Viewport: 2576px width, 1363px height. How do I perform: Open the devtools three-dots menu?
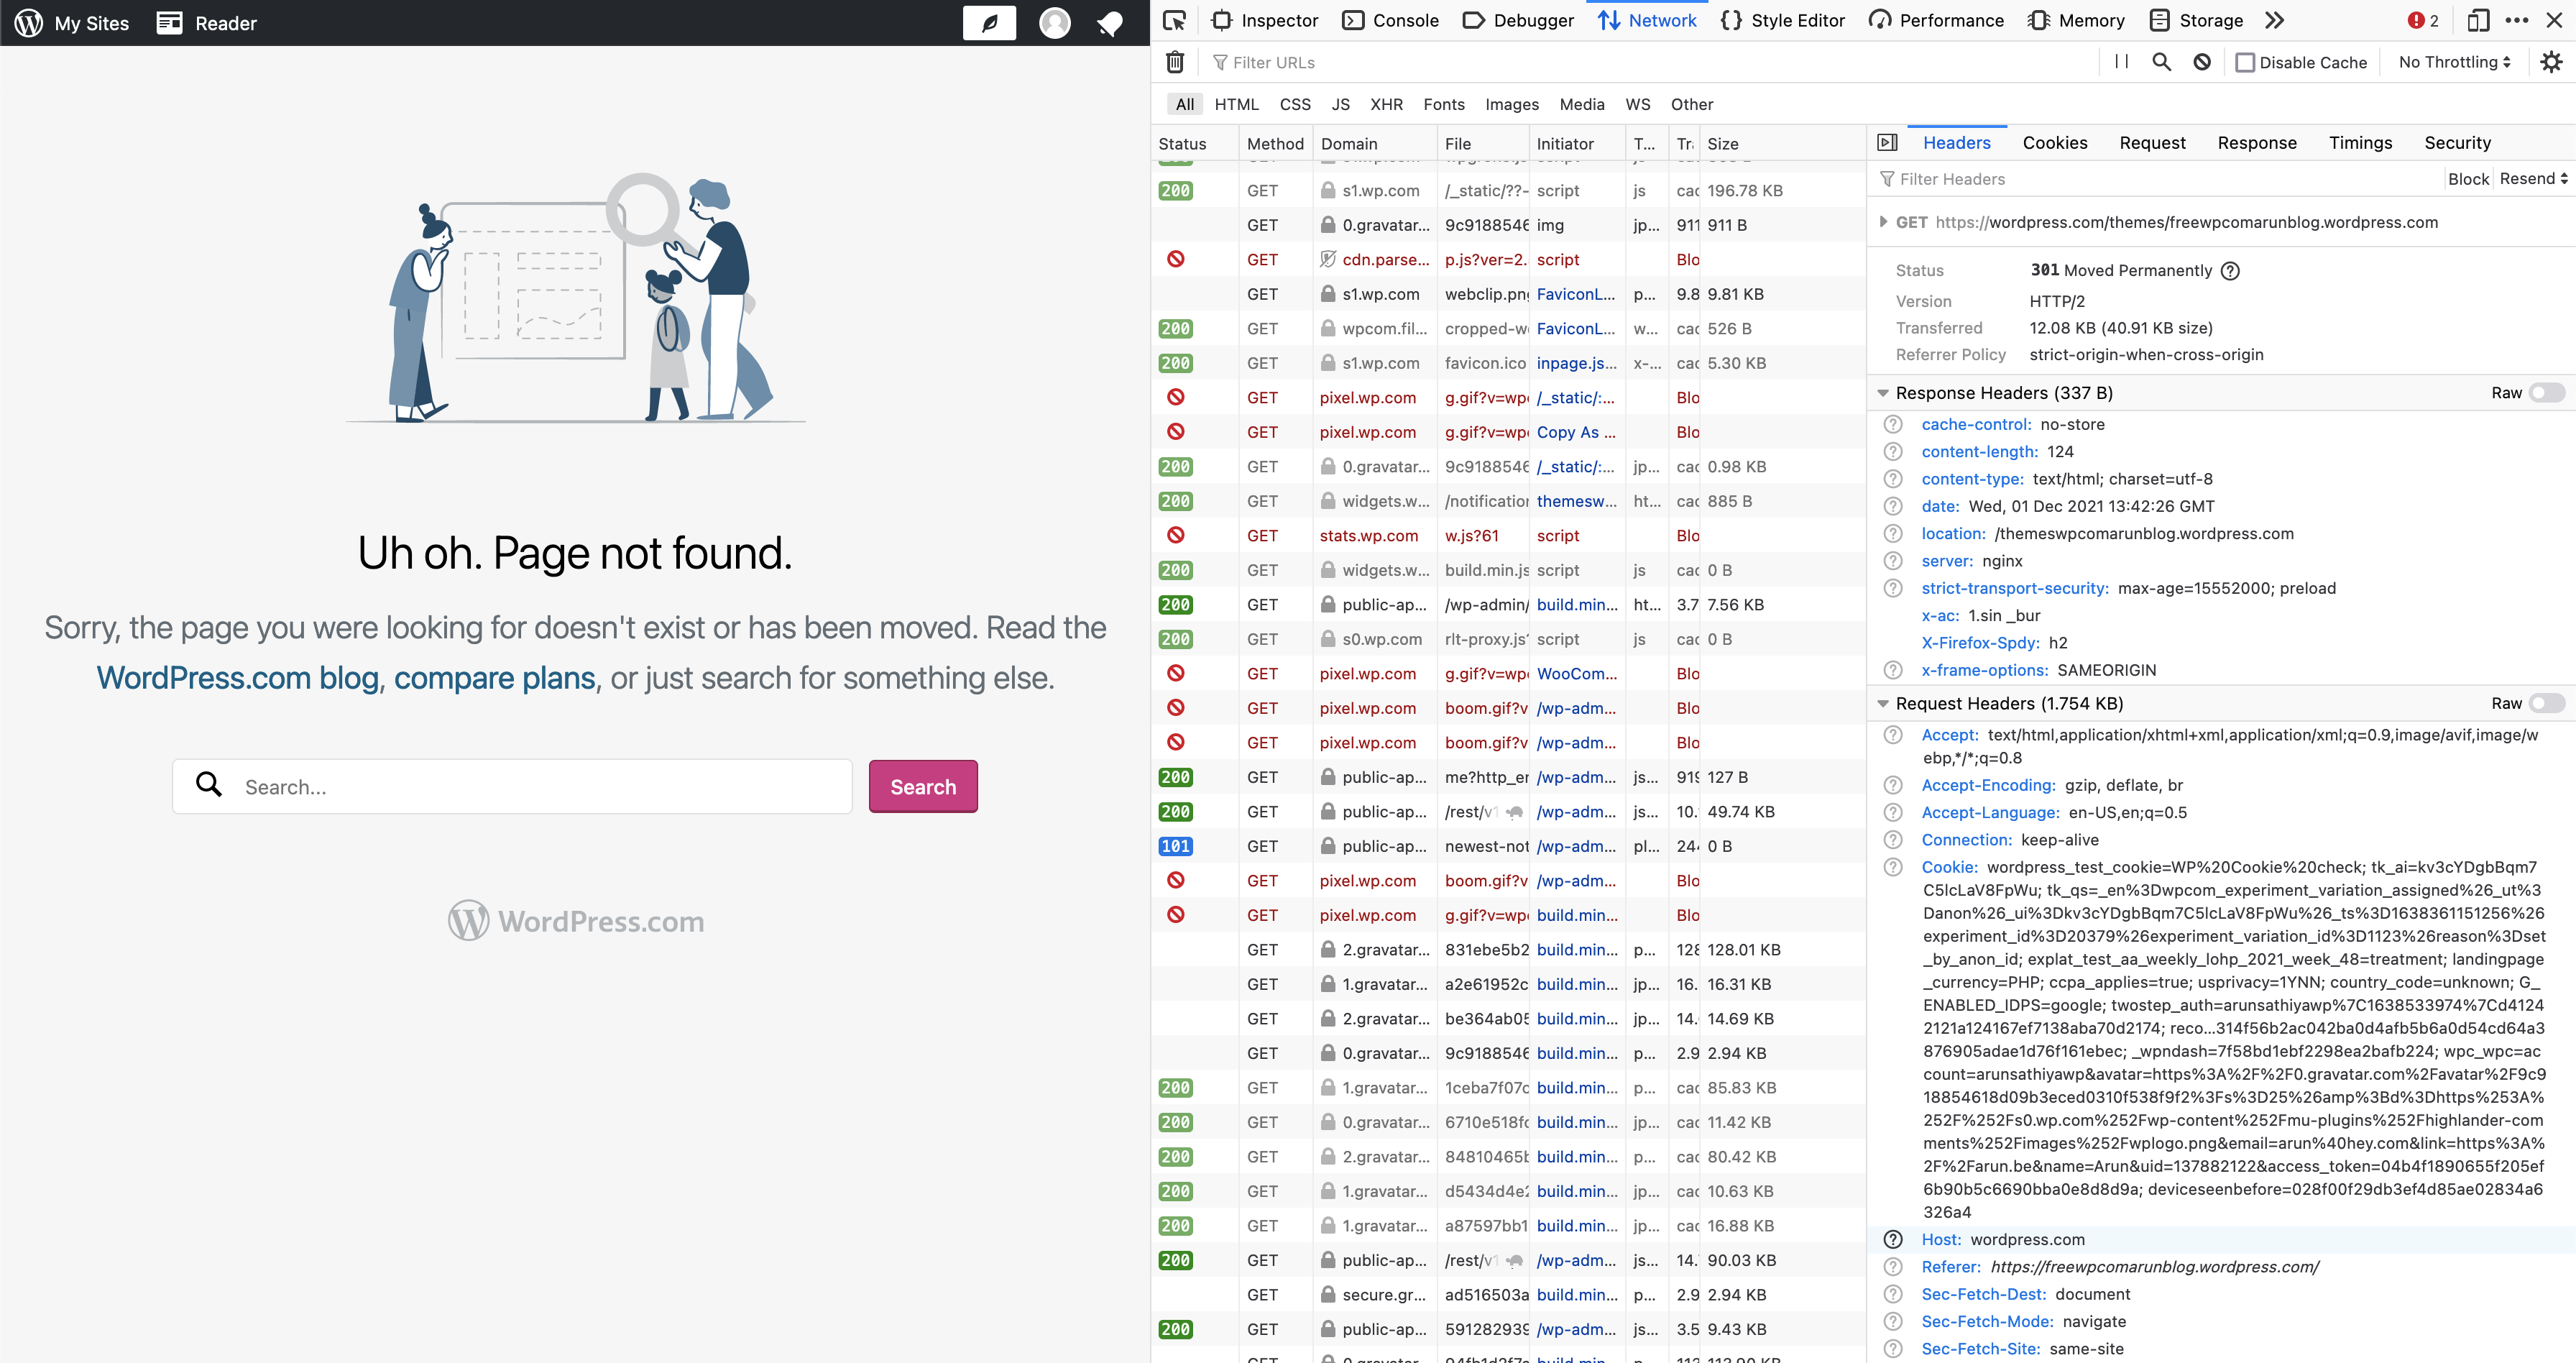pyautogui.click(x=2517, y=20)
